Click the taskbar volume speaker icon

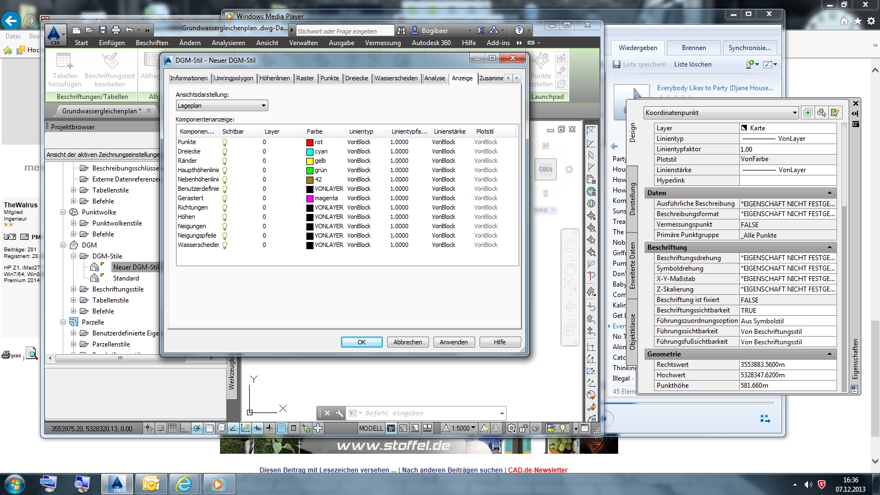tap(808, 485)
